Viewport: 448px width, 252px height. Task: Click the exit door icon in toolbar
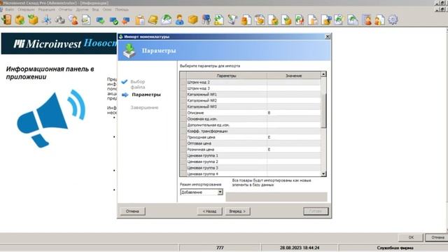click(6, 20)
